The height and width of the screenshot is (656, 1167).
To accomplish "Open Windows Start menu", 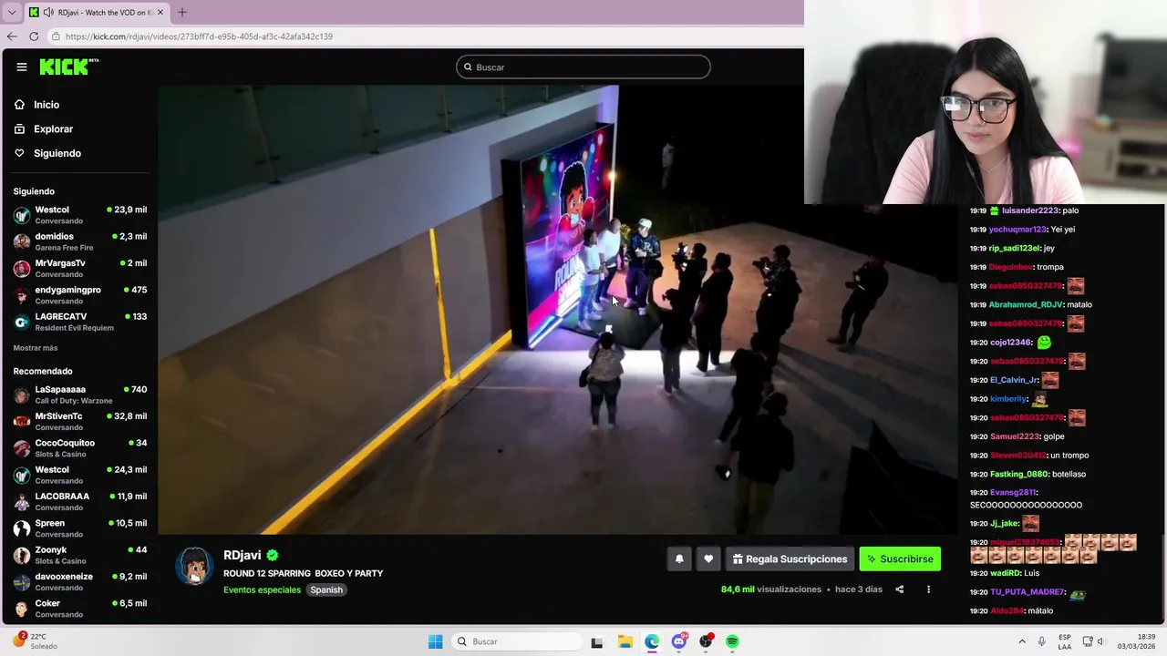I will [435, 641].
